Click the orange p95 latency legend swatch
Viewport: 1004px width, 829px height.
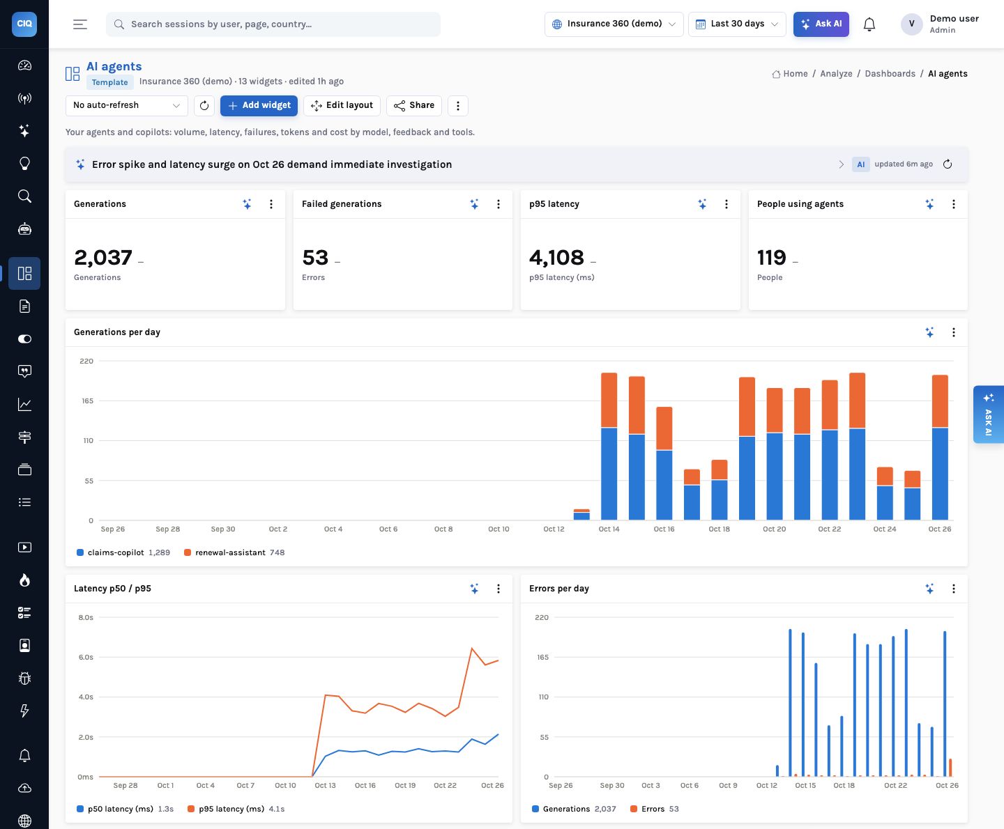[x=191, y=809]
